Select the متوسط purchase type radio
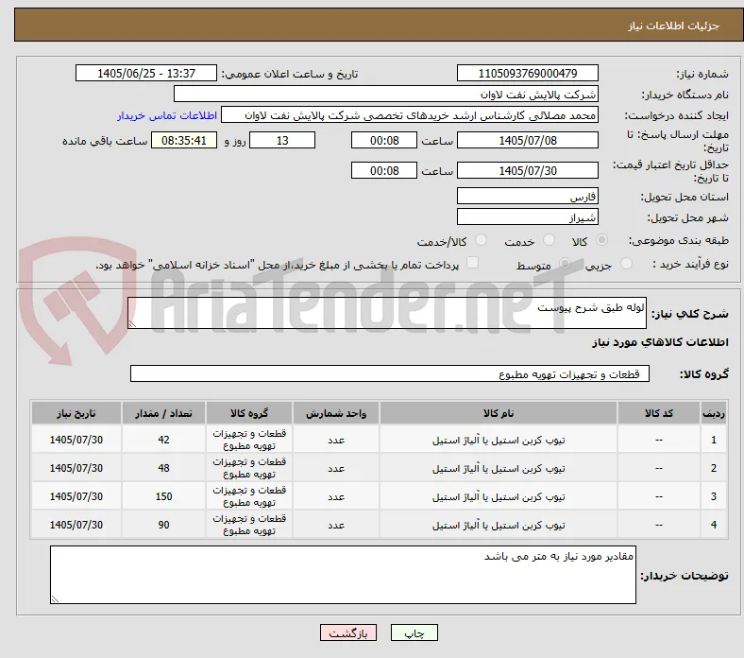 pos(565,263)
